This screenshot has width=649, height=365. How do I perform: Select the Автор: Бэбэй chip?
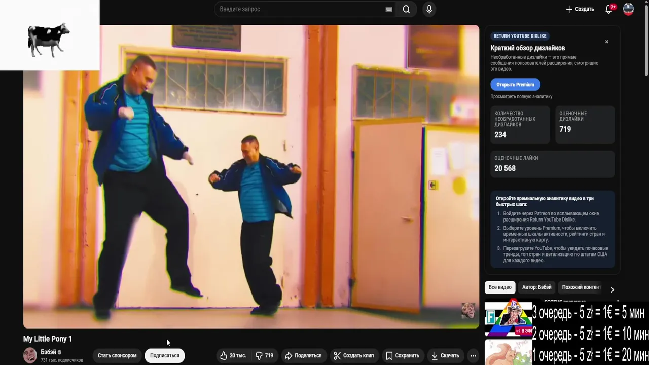[536, 287]
